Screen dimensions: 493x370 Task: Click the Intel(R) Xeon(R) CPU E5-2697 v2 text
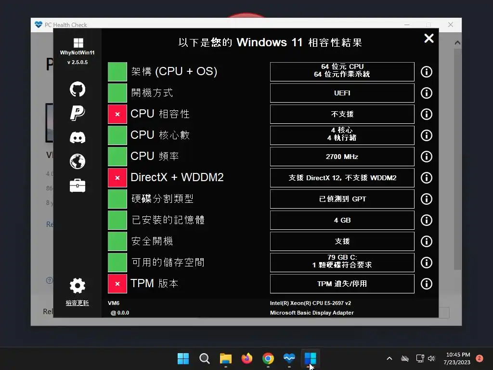coord(311,304)
